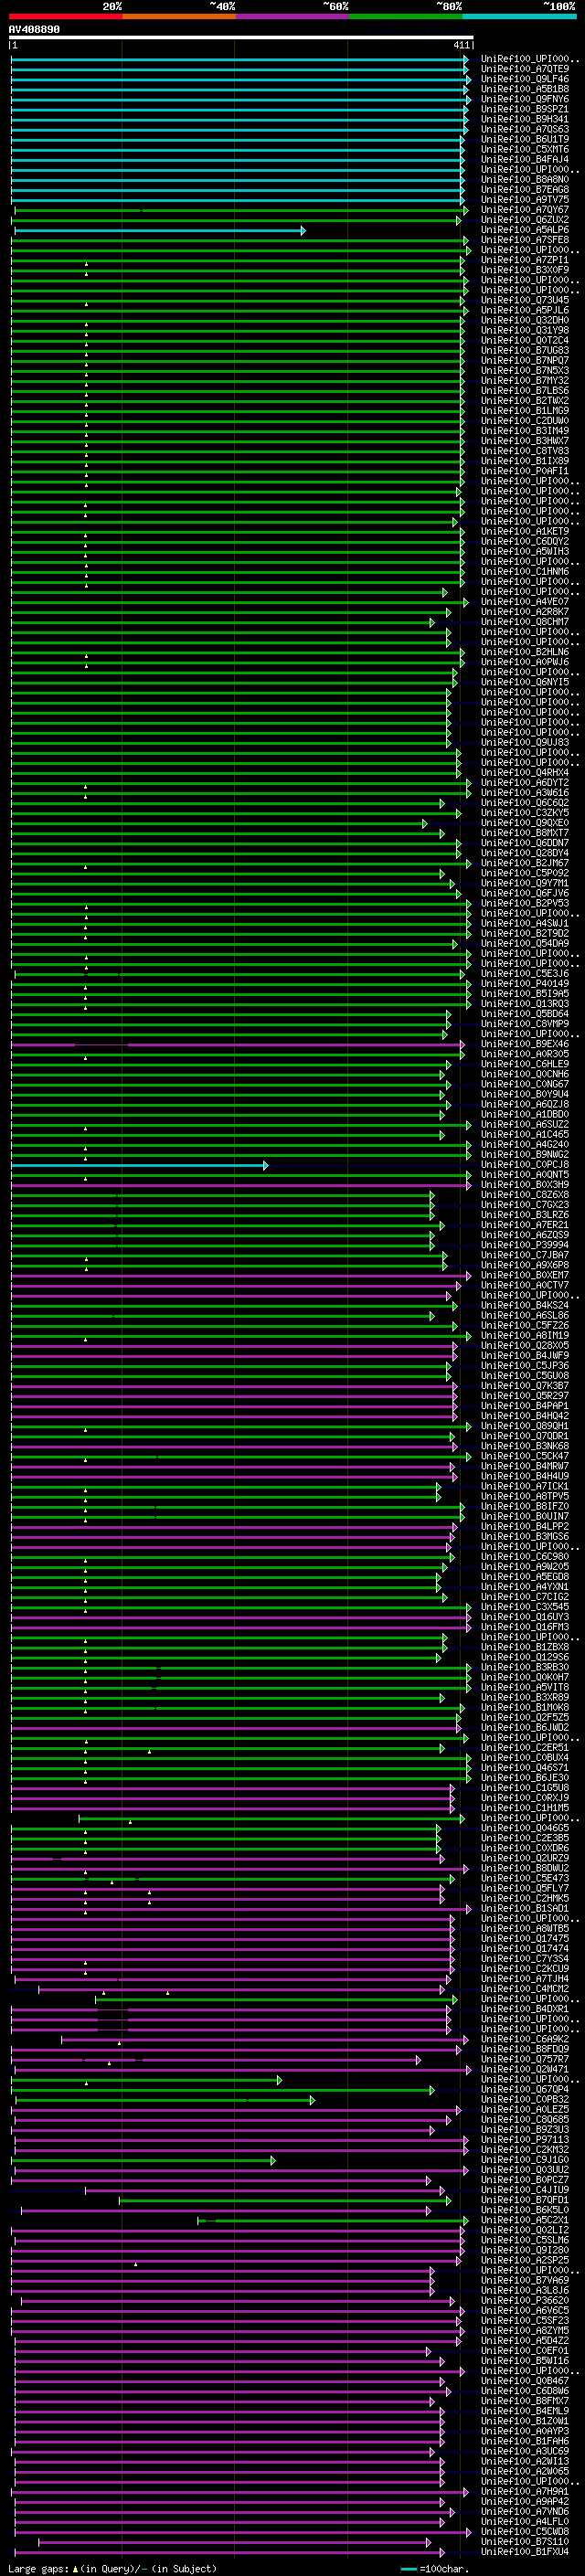Viewport: 585px width, 2576px height.
Task: Click the UniRef100_C2DUW0 hit label
Action: (x=525, y=421)
